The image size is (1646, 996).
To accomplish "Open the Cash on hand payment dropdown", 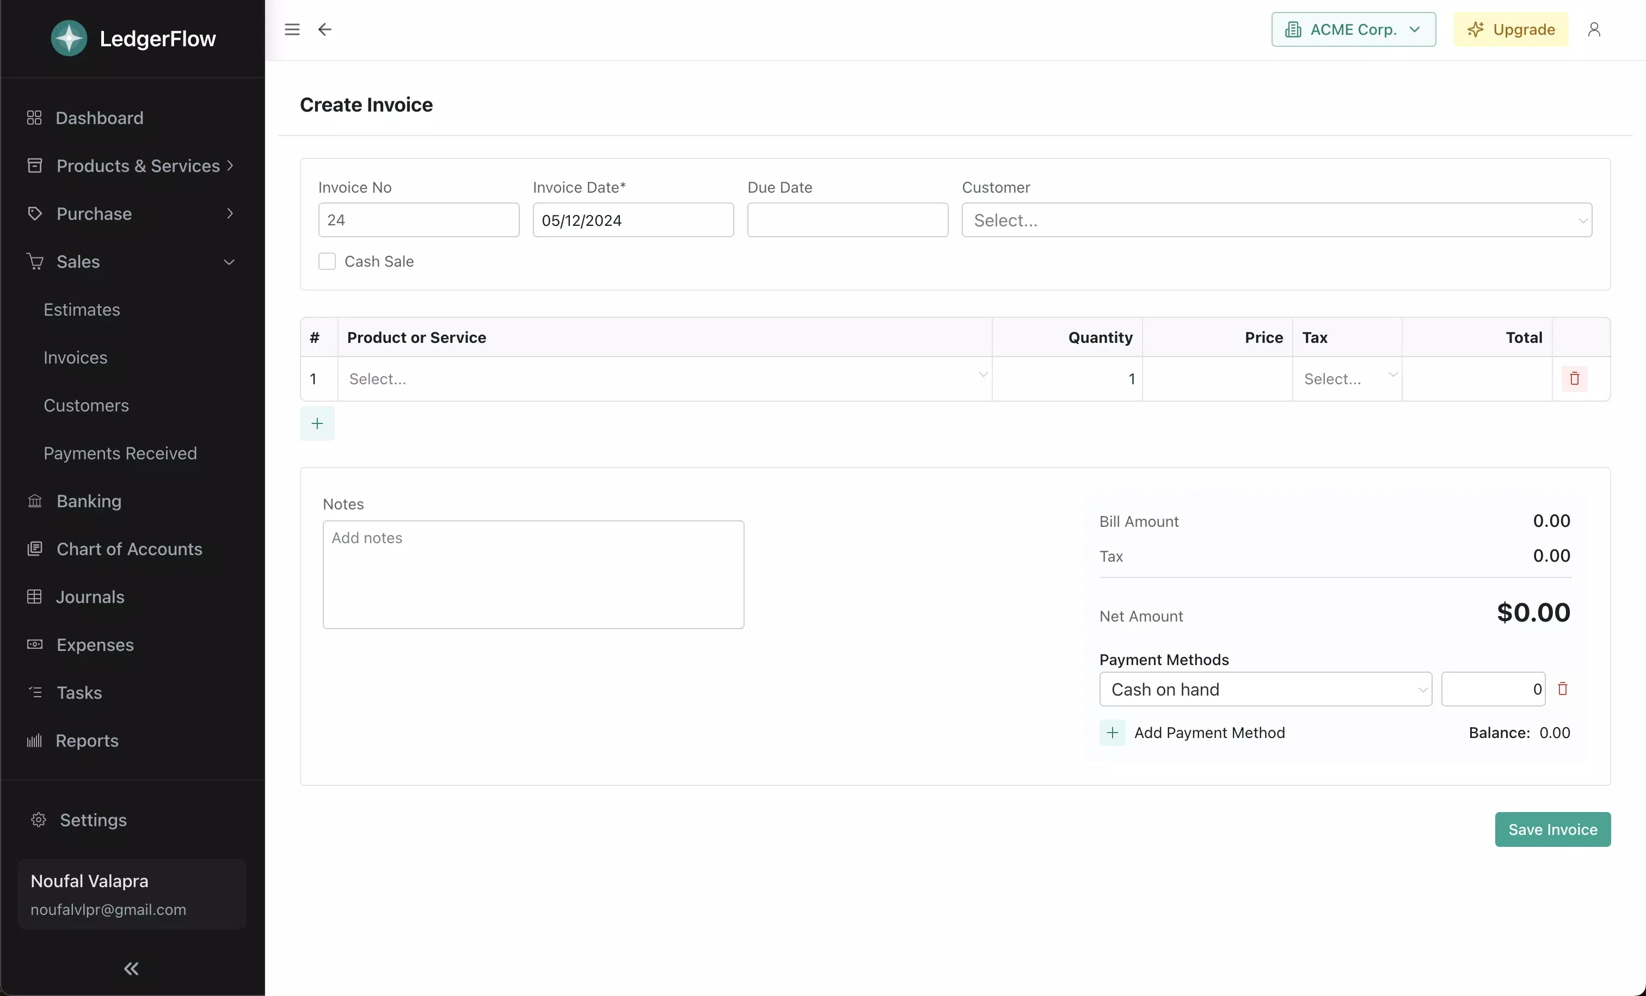I will pyautogui.click(x=1265, y=688).
